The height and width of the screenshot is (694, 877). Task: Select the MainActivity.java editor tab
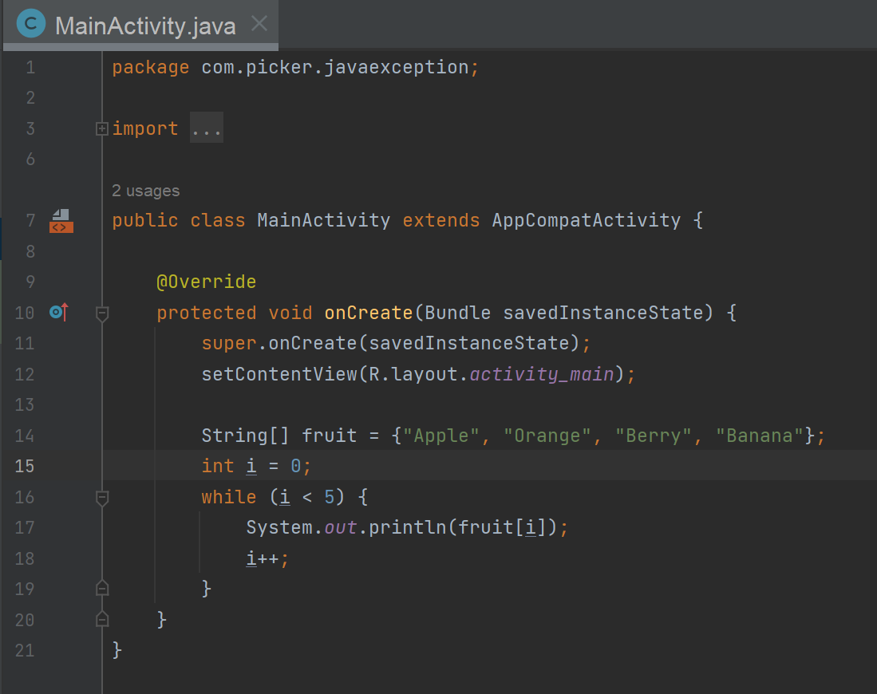pyautogui.click(x=141, y=26)
